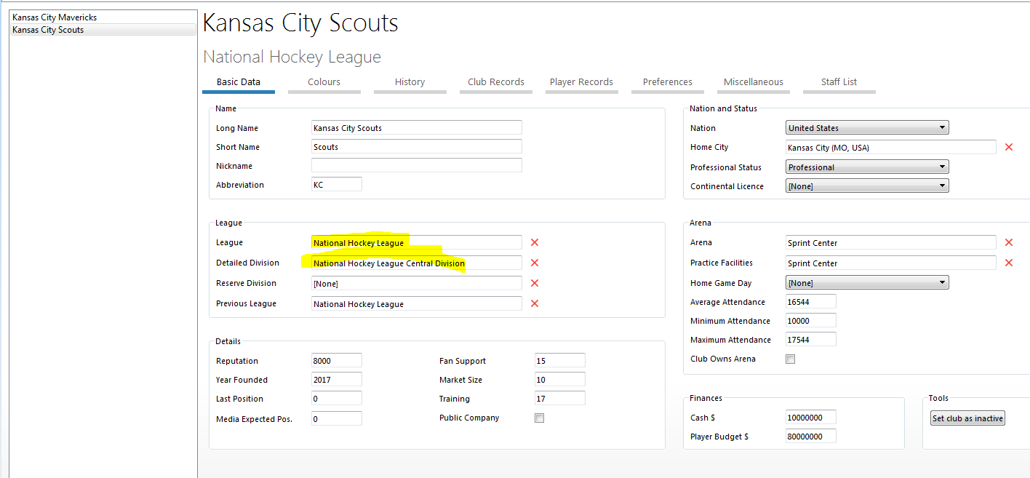1030x478 pixels.
Task: Clear the Reserve Division red X
Action: pyautogui.click(x=535, y=283)
